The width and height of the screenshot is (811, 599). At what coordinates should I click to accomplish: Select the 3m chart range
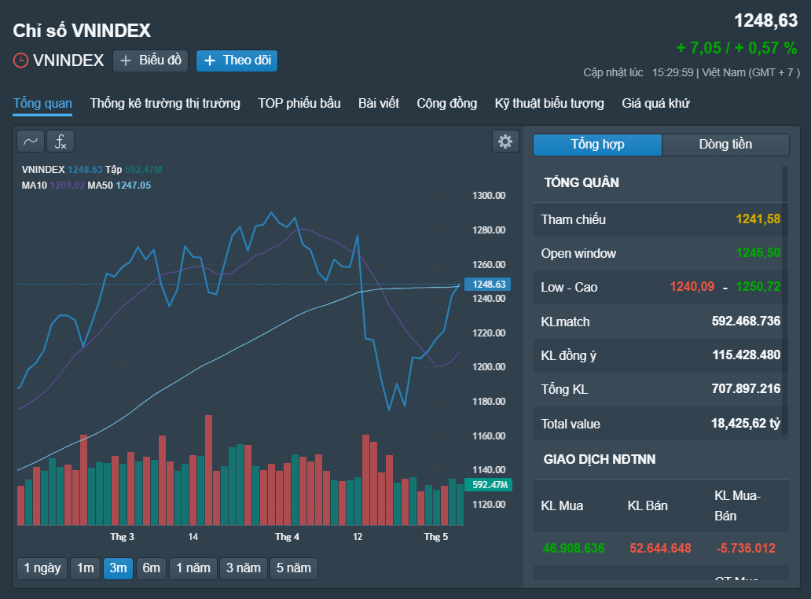click(x=119, y=568)
